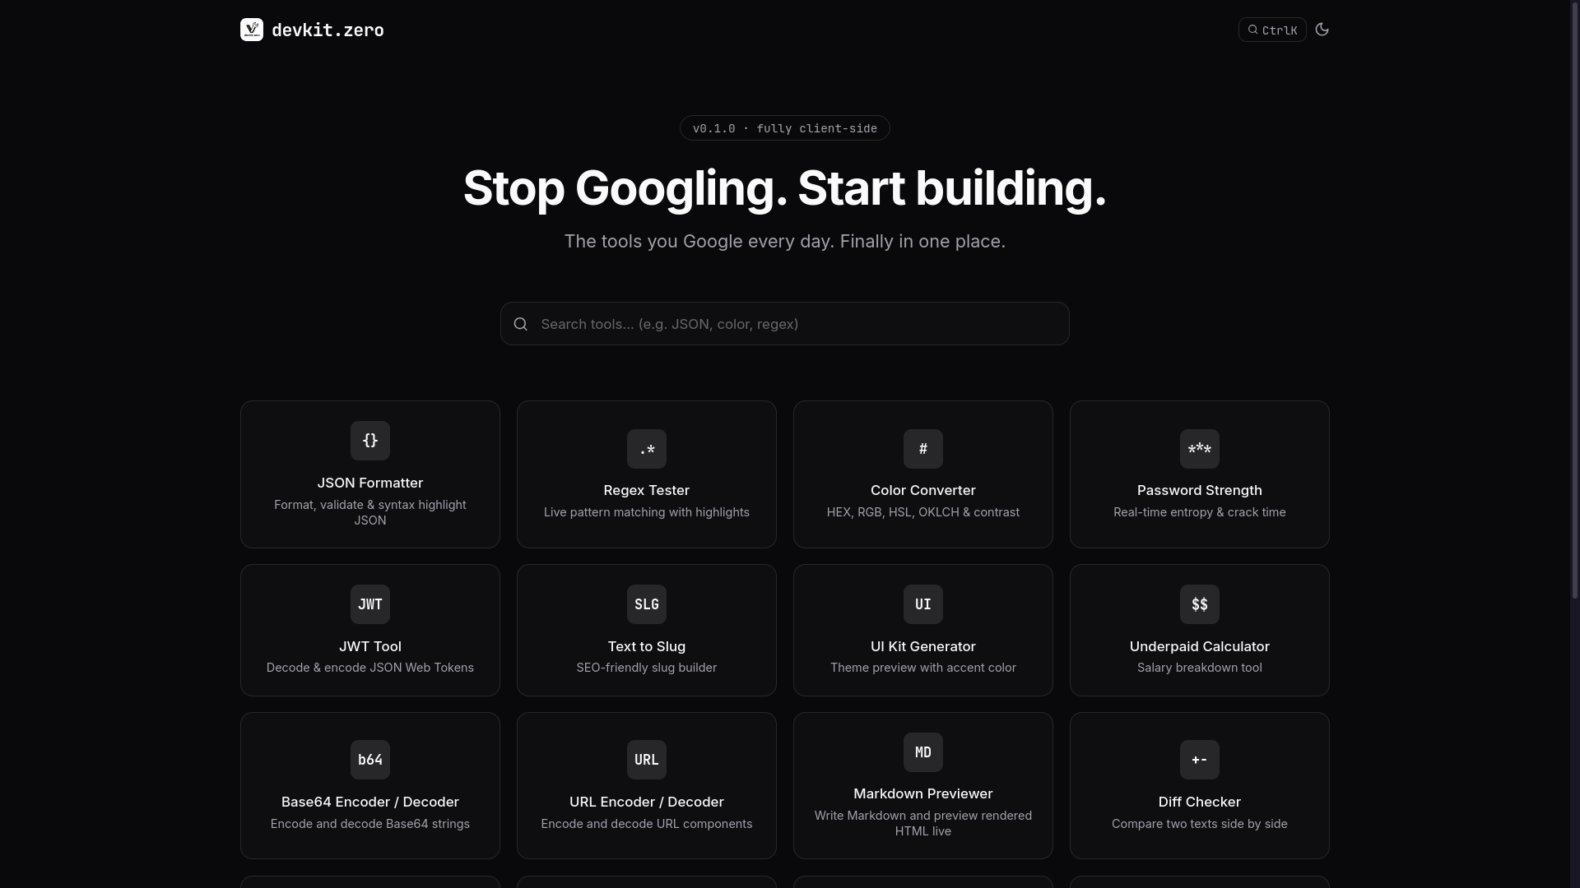The width and height of the screenshot is (1580, 888).
Task: Open the Text to Slug SLG icon
Action: tap(647, 604)
